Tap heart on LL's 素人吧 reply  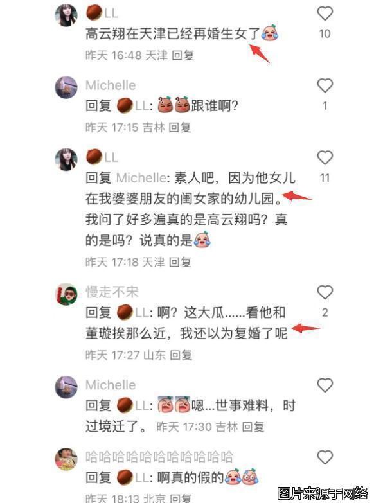click(x=325, y=158)
